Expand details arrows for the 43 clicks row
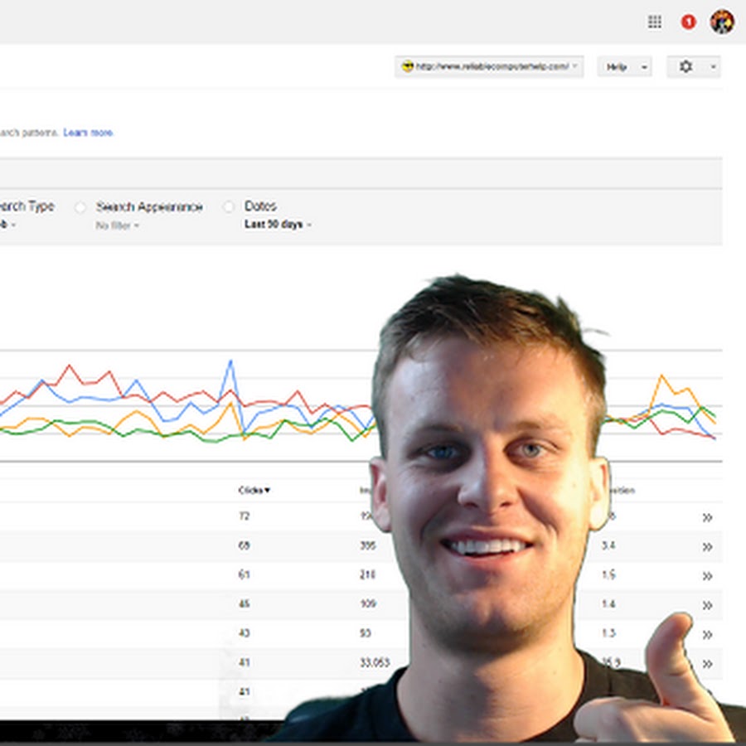This screenshot has height=746, width=746. (707, 635)
